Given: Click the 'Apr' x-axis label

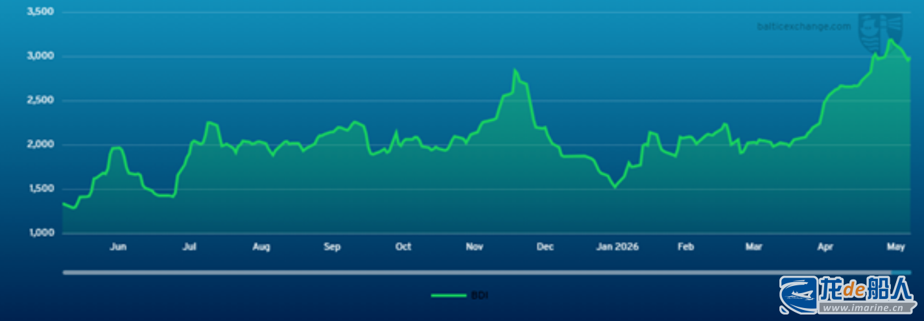Looking at the screenshot, I should tap(825, 247).
